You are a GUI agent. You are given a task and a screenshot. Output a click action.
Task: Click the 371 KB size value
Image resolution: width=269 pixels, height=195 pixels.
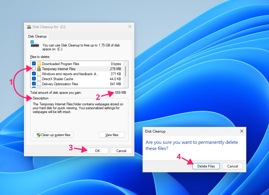coord(116,74)
